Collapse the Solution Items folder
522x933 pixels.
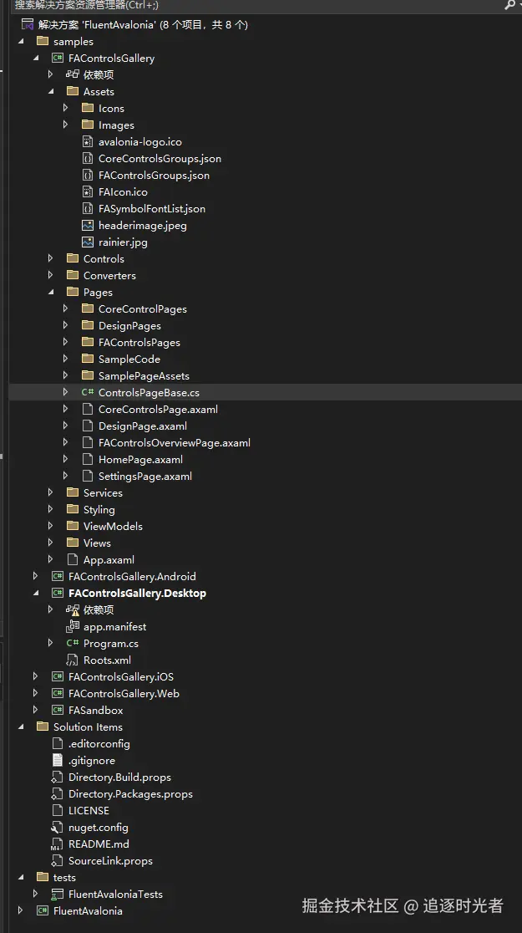coord(22,727)
